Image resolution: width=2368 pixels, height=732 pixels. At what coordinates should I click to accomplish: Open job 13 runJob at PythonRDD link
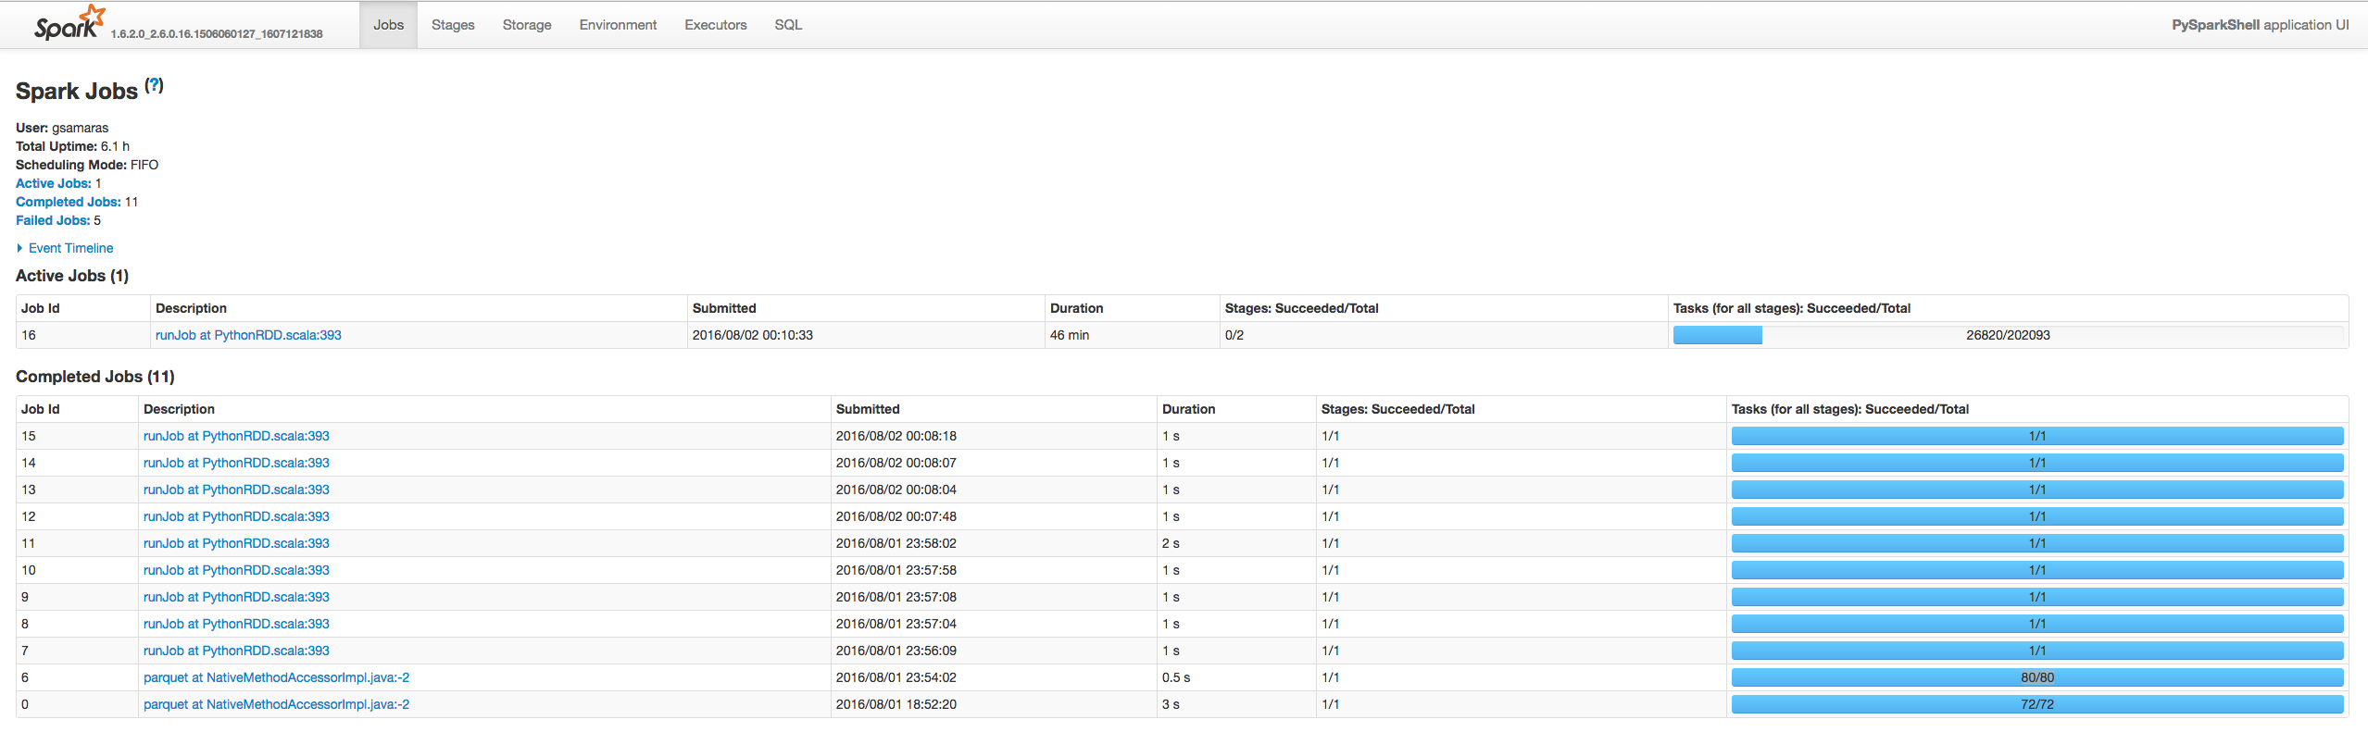[x=236, y=490]
